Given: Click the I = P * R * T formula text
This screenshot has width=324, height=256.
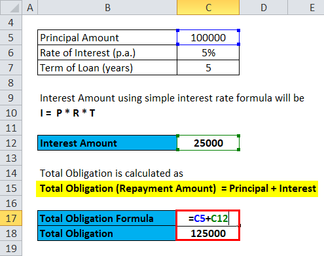Looking at the screenshot, I should tap(67, 113).
